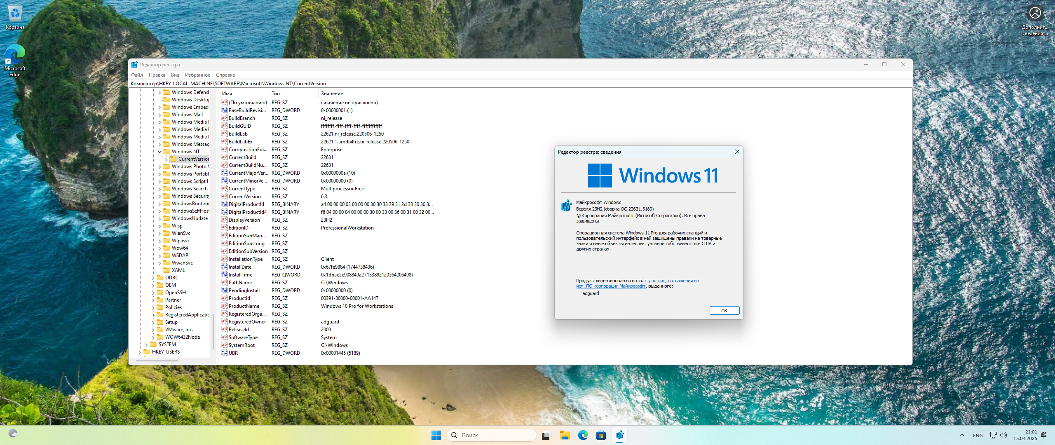The image size is (1055, 445).
Task: Open Registry Editor icon on the taskbar
Action: pyautogui.click(x=619, y=435)
